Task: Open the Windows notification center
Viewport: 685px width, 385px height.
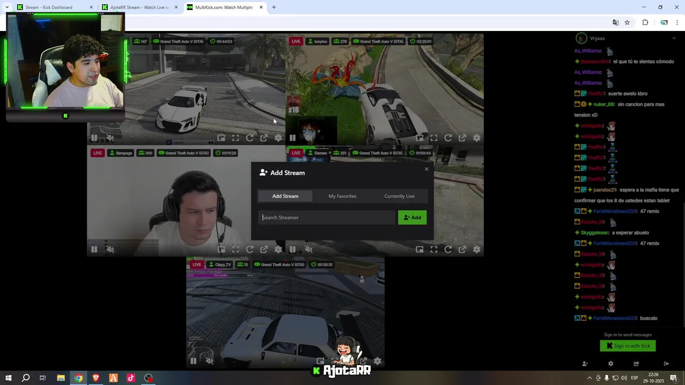Action: (674, 378)
